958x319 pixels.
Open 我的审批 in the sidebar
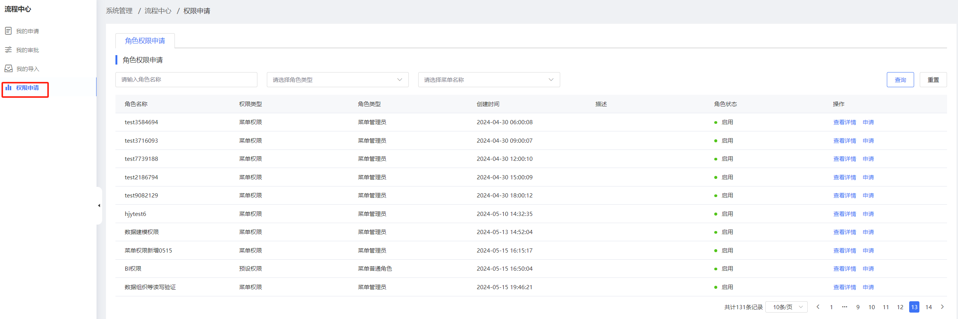coord(27,50)
